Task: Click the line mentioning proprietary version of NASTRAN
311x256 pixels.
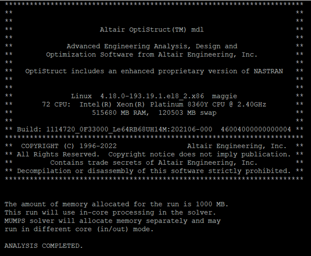Action: [x=154, y=71]
